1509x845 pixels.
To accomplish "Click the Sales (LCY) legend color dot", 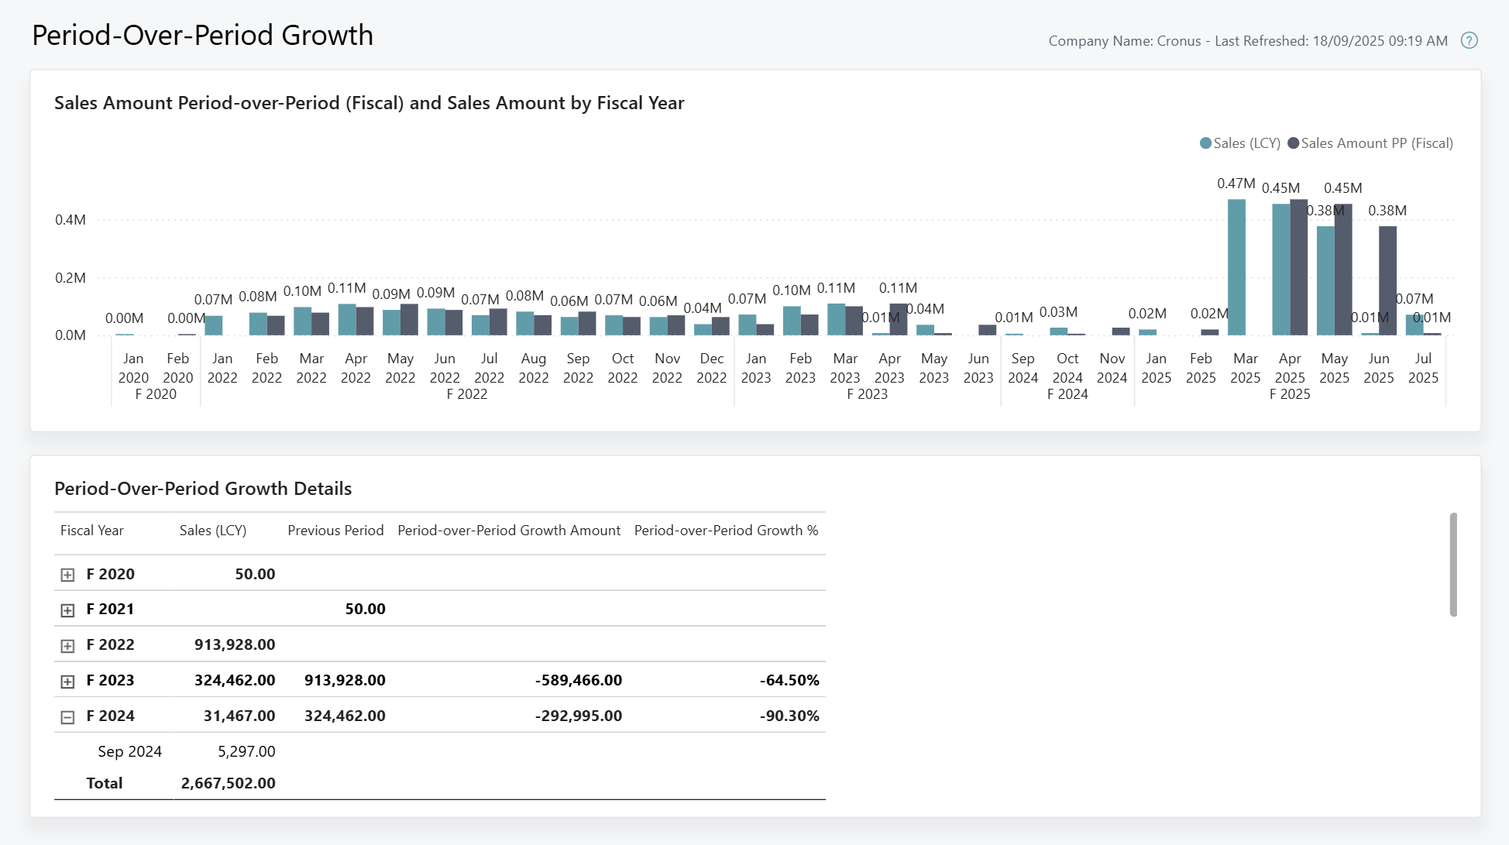I will point(1204,143).
